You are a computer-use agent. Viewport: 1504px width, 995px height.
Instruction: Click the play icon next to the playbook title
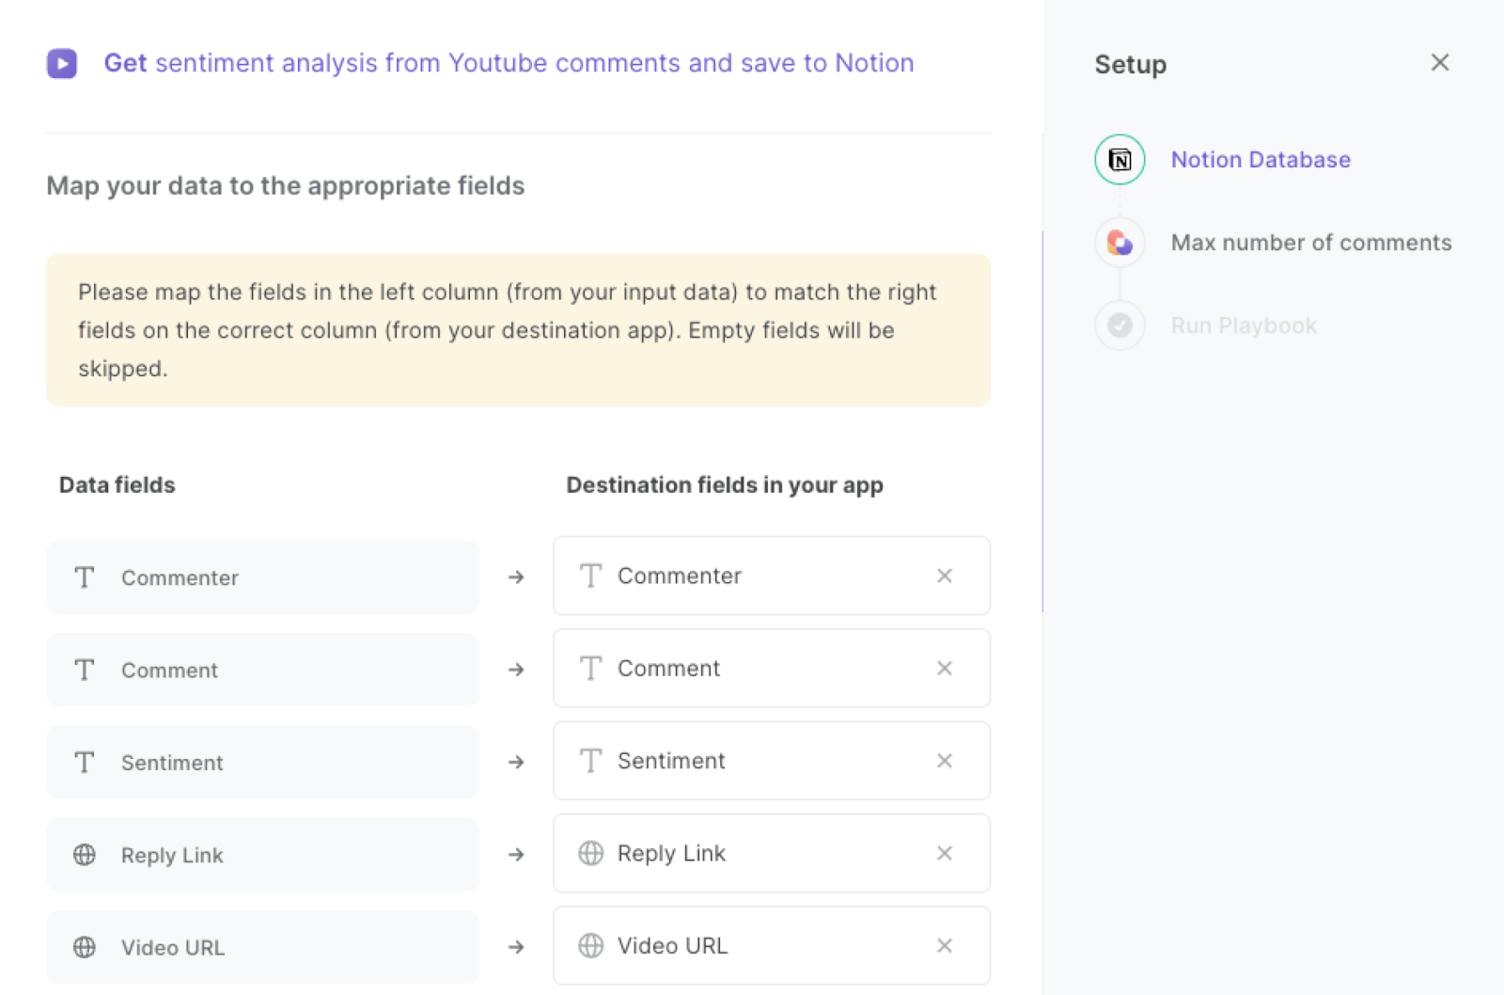(x=61, y=63)
